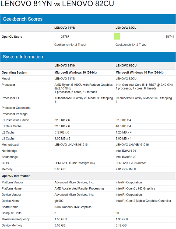Select Device Name gfx902
The image size is (176, 229).
tap(59, 201)
